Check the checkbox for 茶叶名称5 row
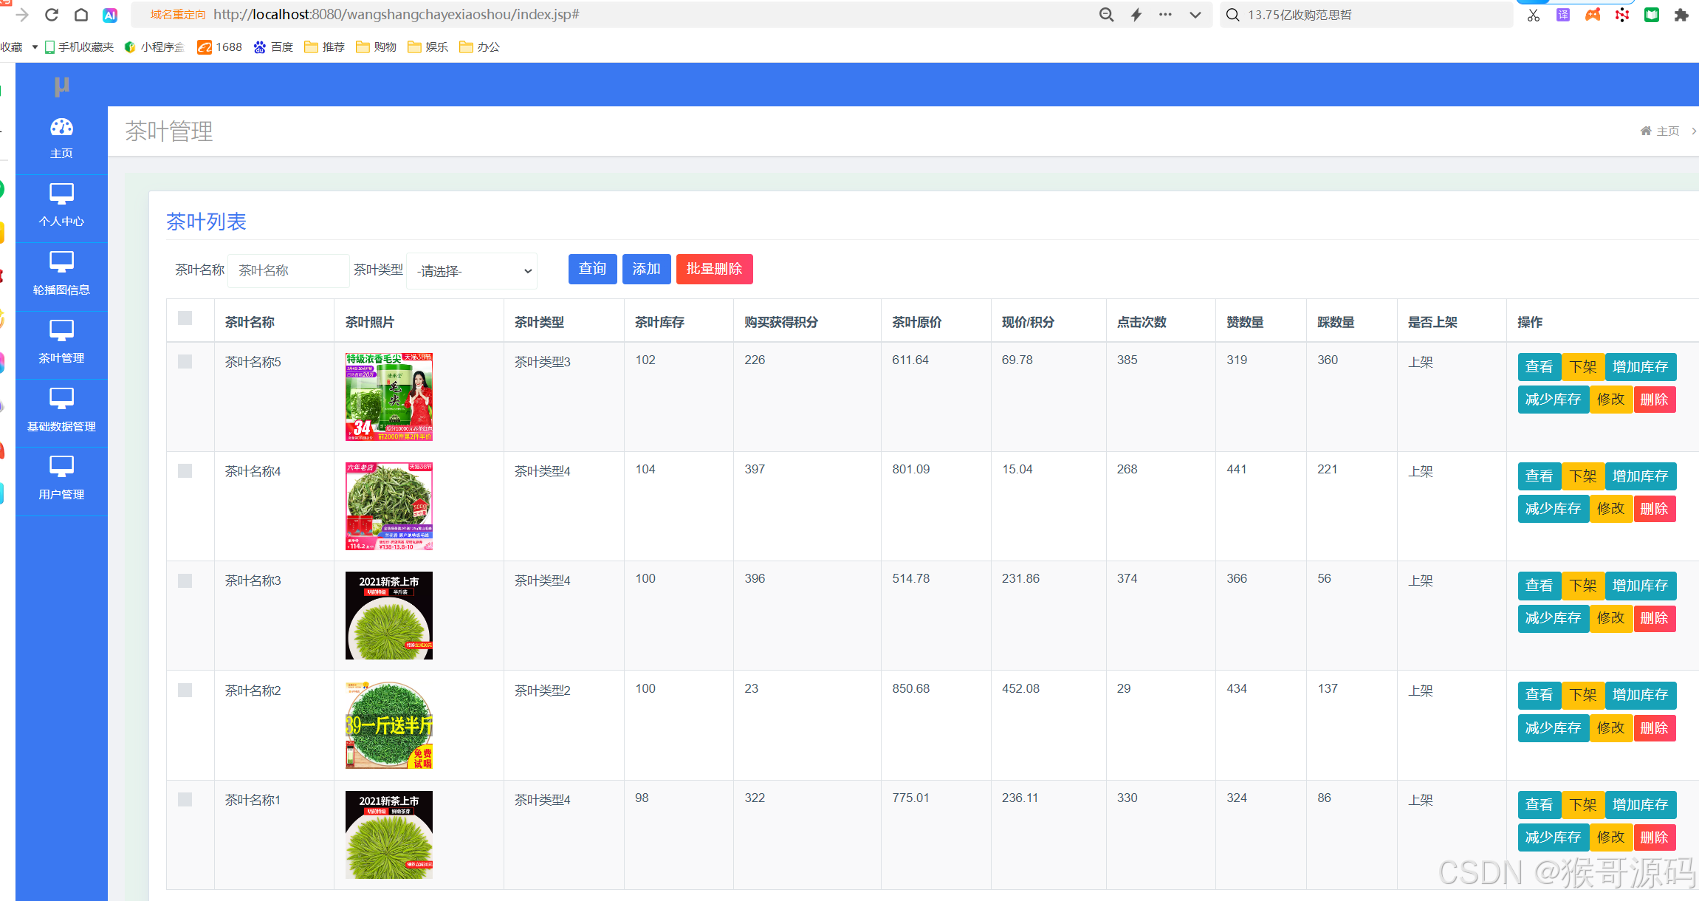This screenshot has width=1699, height=901. 185,361
